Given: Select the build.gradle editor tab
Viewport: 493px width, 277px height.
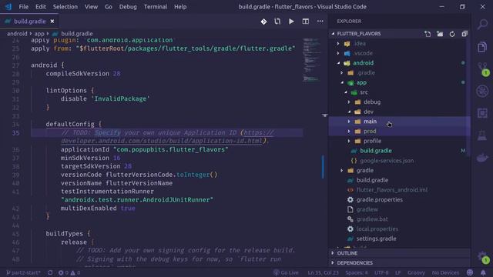Looking at the screenshot, I should [x=29, y=22].
